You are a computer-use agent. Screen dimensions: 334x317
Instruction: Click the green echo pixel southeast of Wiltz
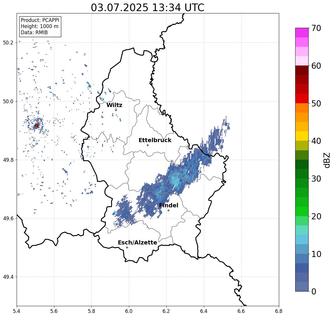coord(120,121)
